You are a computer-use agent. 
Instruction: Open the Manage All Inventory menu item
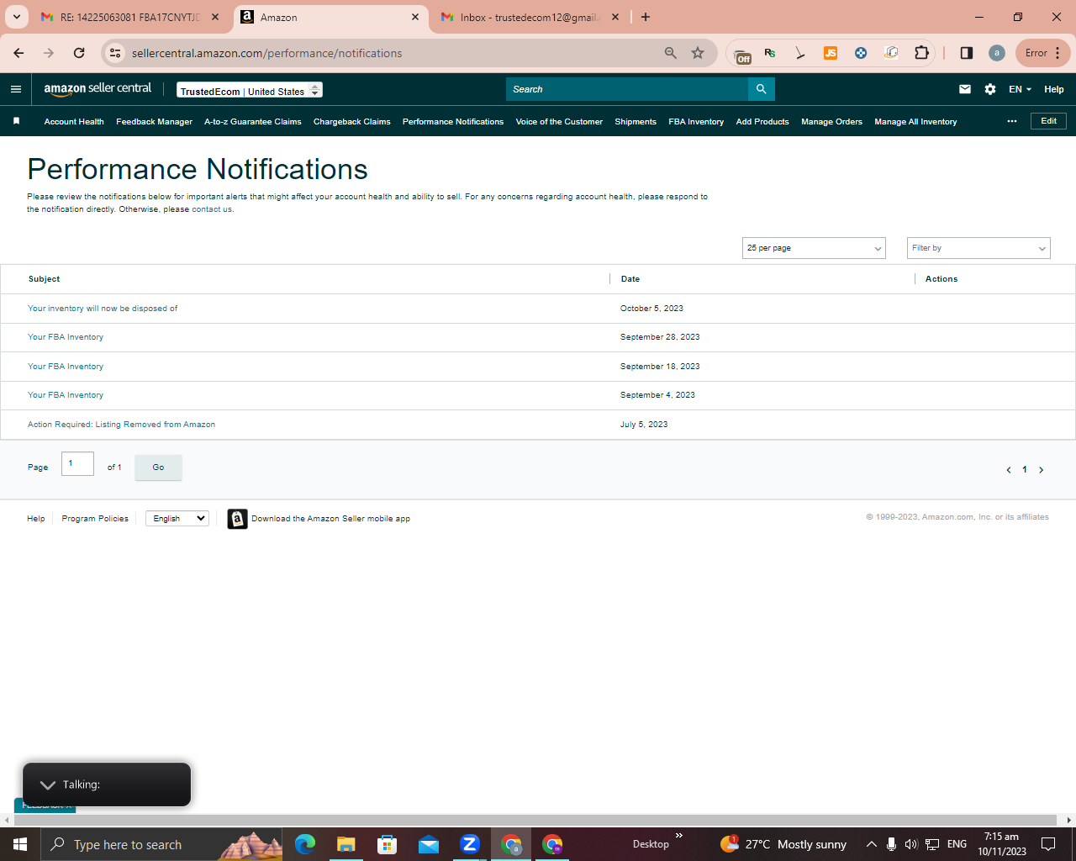click(915, 121)
